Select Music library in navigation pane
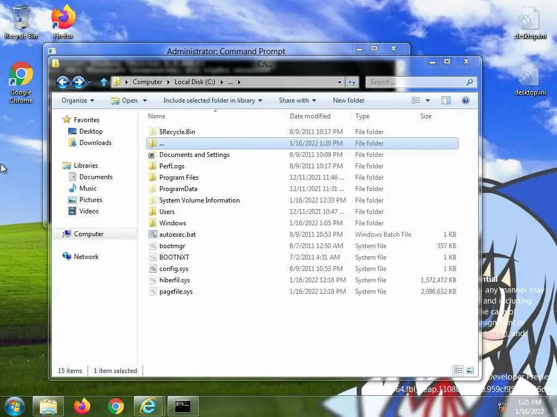Screen dimensions: 557x417 click(x=88, y=188)
